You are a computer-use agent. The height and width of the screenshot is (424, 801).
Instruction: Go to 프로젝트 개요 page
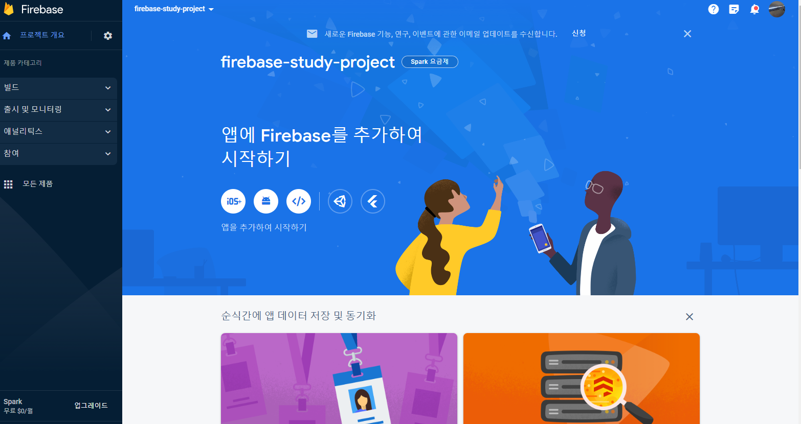(x=42, y=35)
